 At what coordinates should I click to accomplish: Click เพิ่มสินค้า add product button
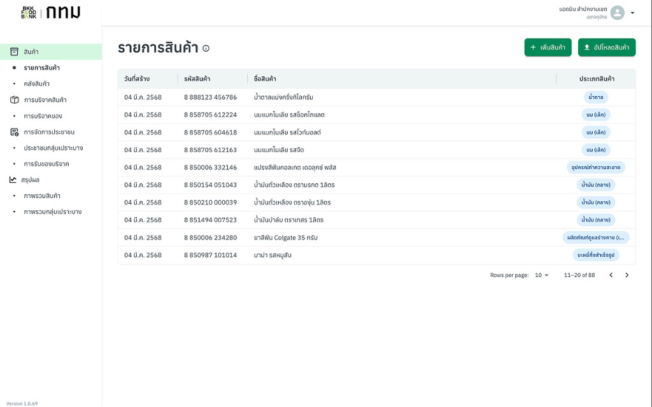point(548,47)
